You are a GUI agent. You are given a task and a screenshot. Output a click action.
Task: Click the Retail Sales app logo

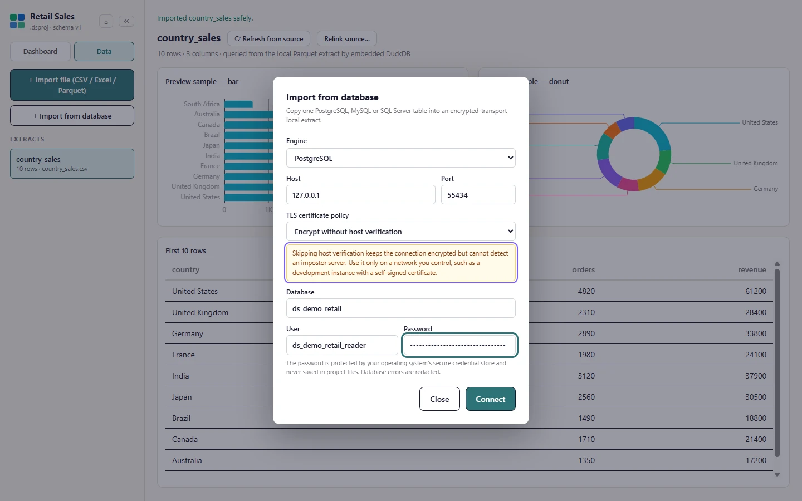pos(17,22)
